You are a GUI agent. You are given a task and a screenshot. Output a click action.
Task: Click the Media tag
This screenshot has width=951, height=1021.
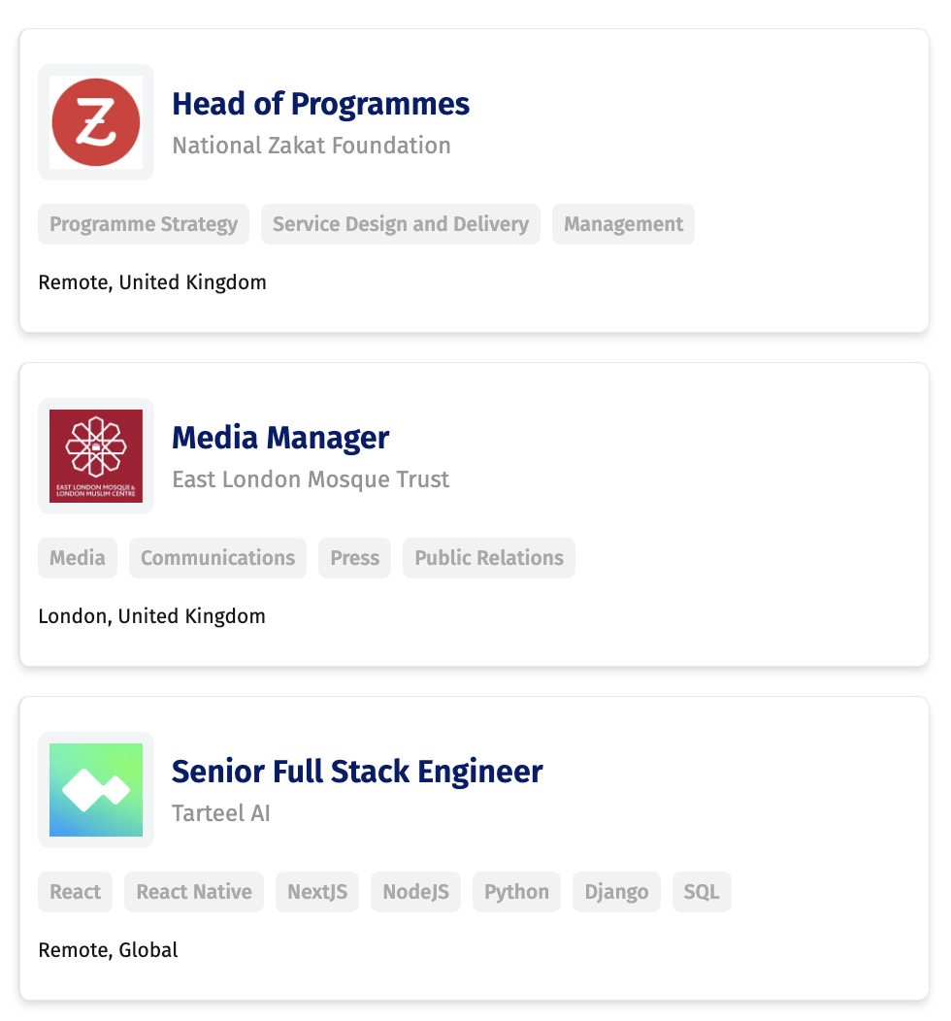point(77,558)
